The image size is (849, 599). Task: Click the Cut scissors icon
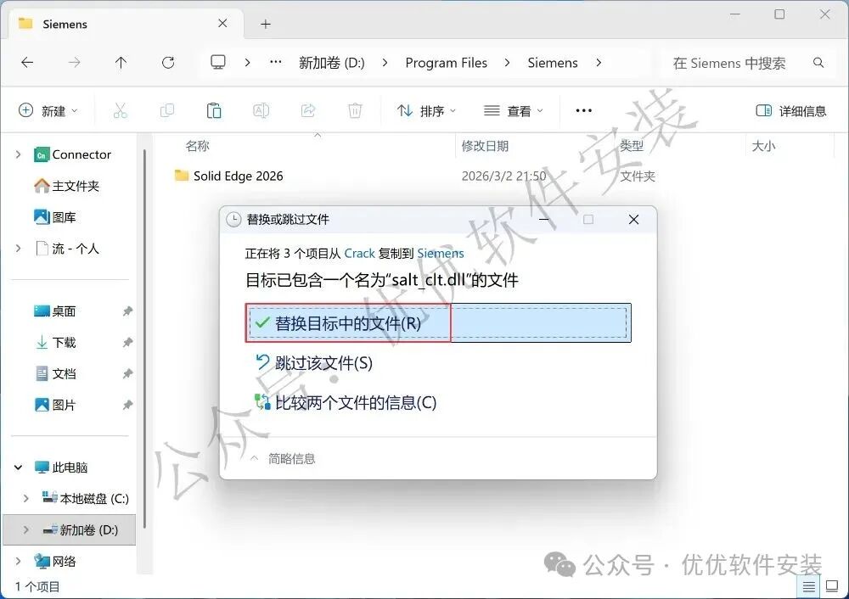(x=120, y=111)
